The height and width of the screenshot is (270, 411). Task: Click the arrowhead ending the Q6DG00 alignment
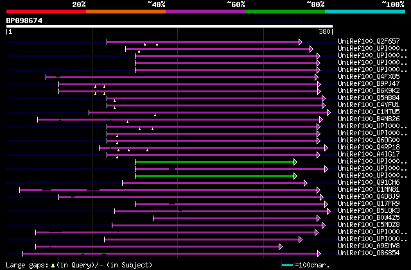tap(319, 141)
